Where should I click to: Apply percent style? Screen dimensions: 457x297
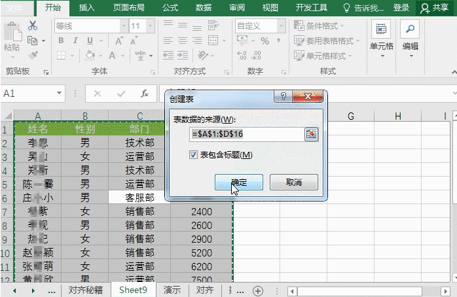pyautogui.click(x=265, y=41)
